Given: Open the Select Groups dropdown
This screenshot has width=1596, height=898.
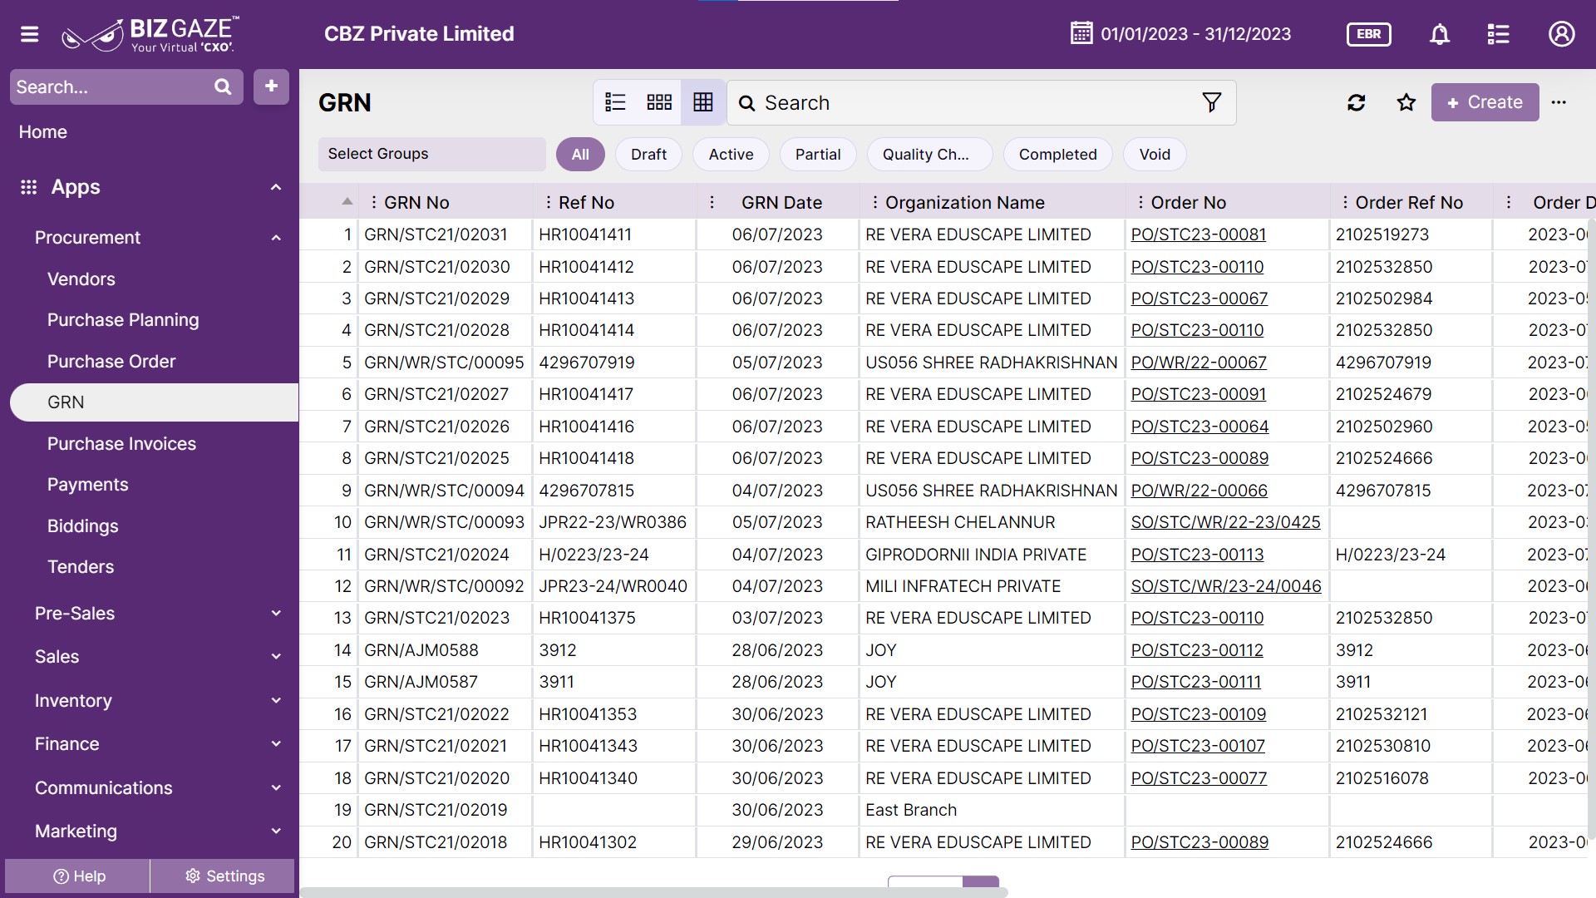Looking at the screenshot, I should (431, 154).
